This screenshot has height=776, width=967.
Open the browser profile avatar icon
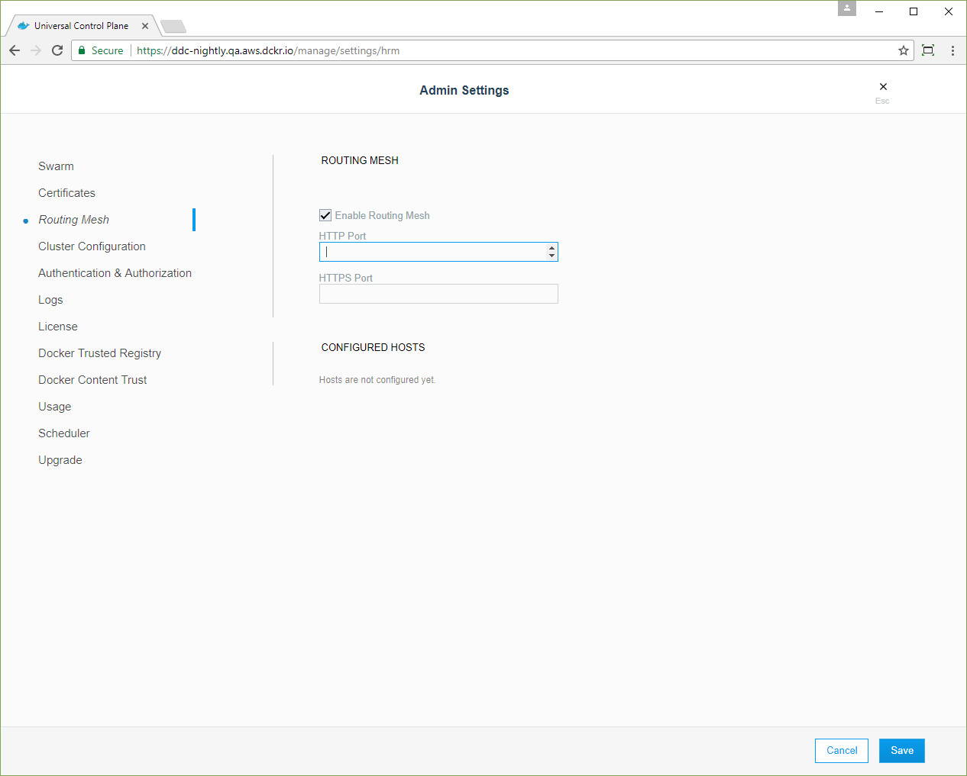[846, 8]
